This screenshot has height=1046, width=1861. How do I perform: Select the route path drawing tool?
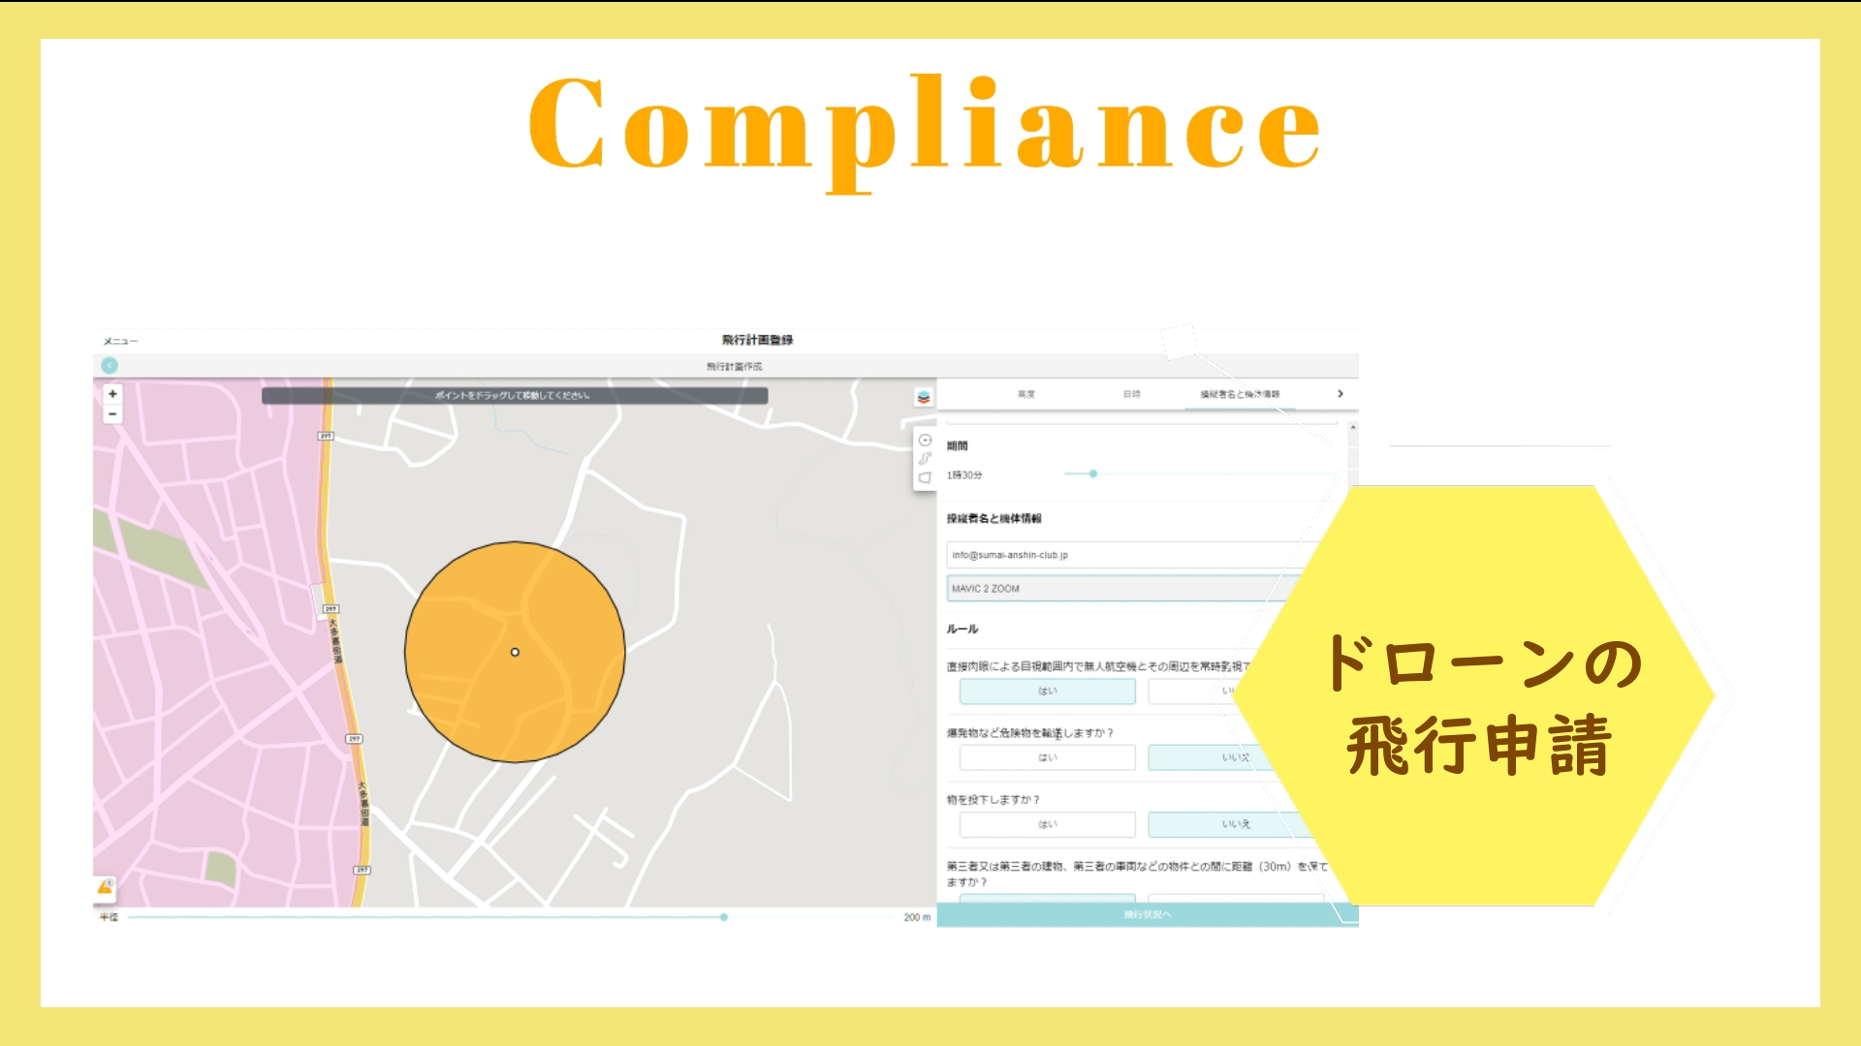925,458
